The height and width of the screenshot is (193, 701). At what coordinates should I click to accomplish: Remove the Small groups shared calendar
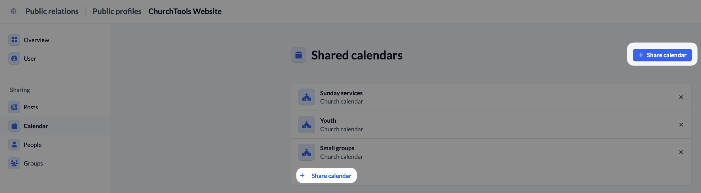(681, 152)
